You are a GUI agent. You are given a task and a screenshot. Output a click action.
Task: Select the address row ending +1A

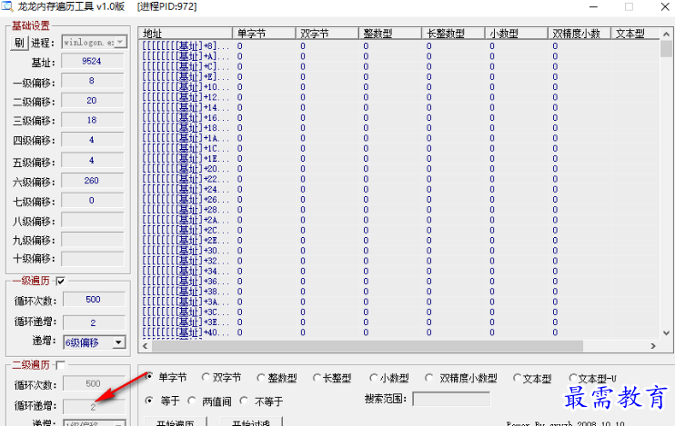pos(186,138)
